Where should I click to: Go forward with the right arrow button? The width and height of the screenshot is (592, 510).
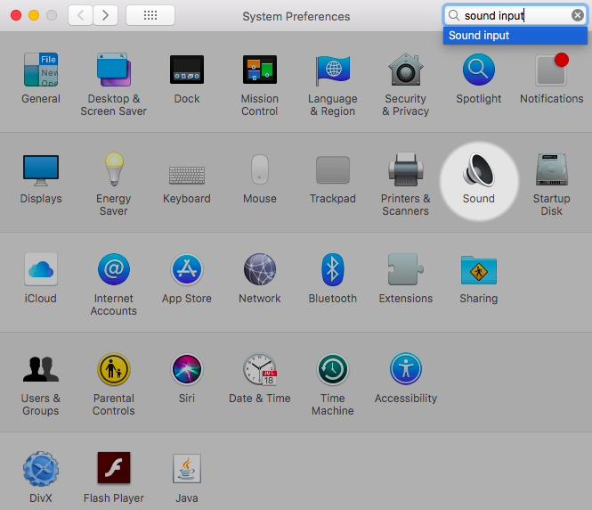pos(105,15)
